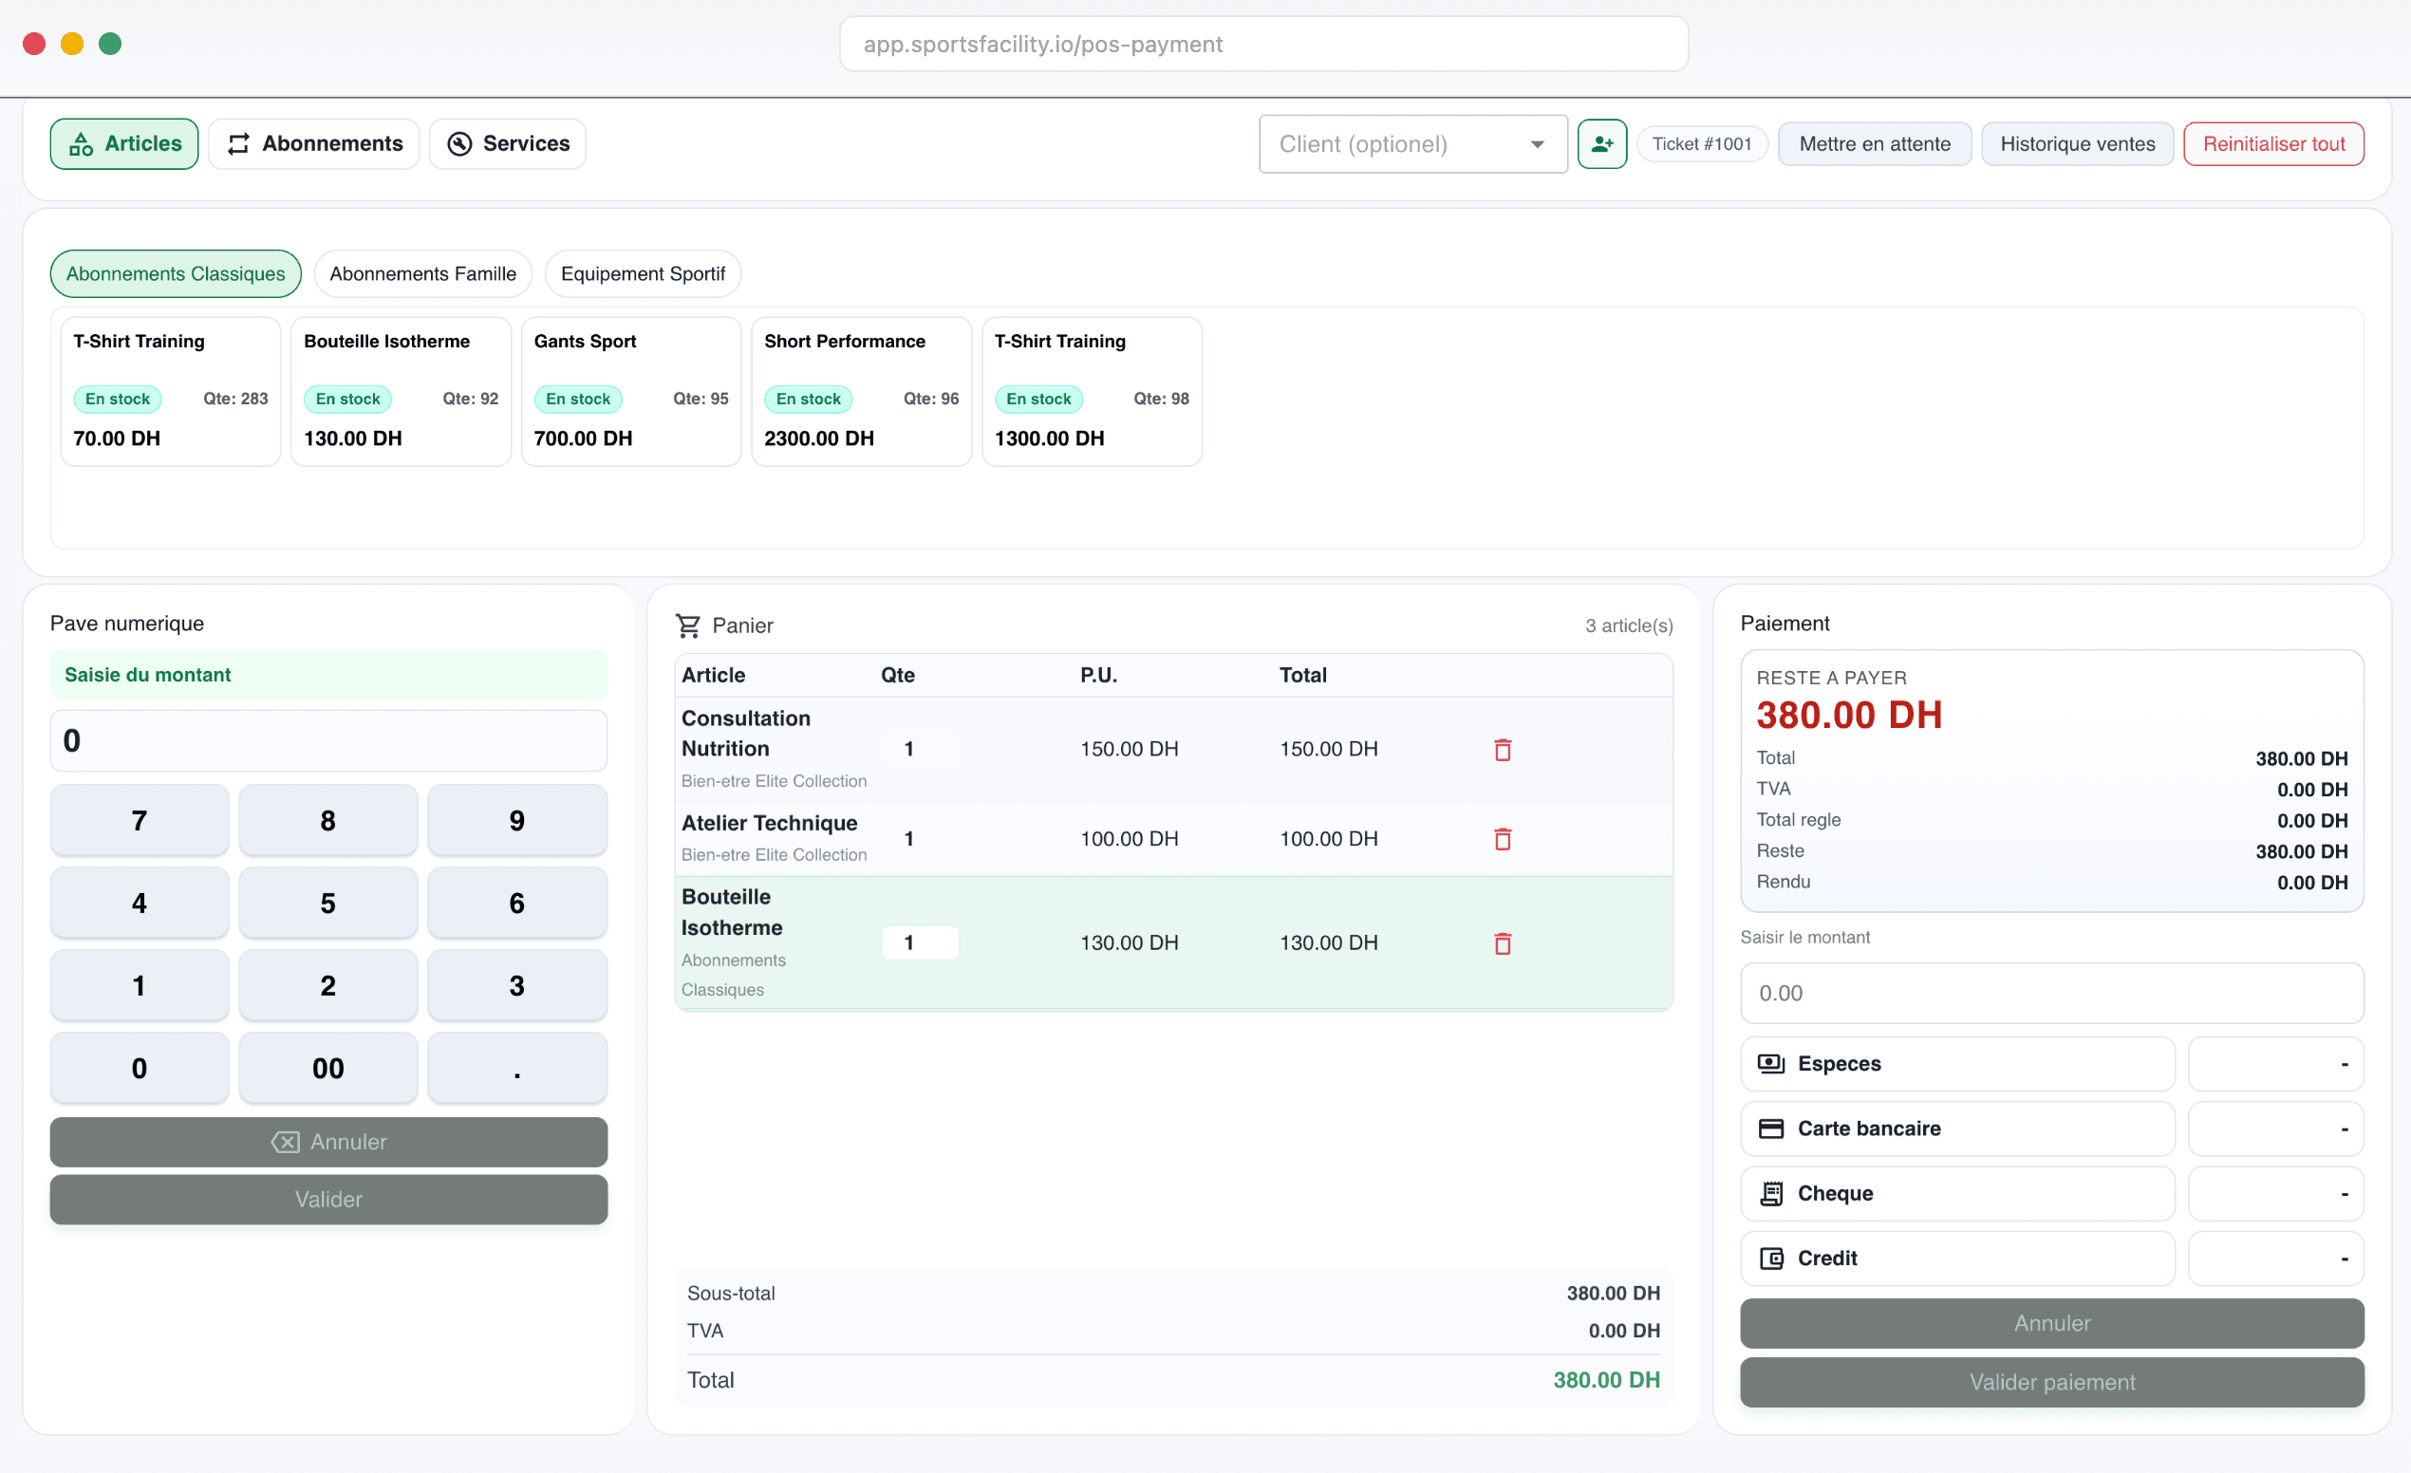Select the Carte bancaire card icon
Viewport: 2411px width, 1473px height.
[x=1771, y=1128]
